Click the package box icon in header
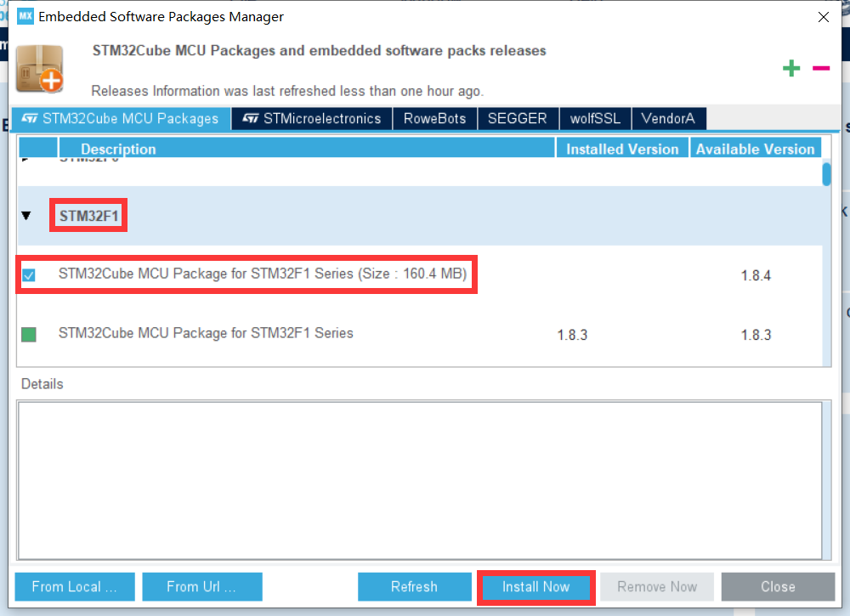850x616 pixels. click(40, 69)
